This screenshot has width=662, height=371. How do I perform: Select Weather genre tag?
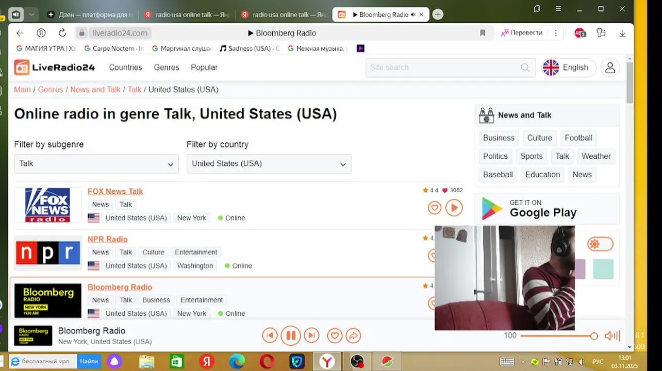pos(596,156)
